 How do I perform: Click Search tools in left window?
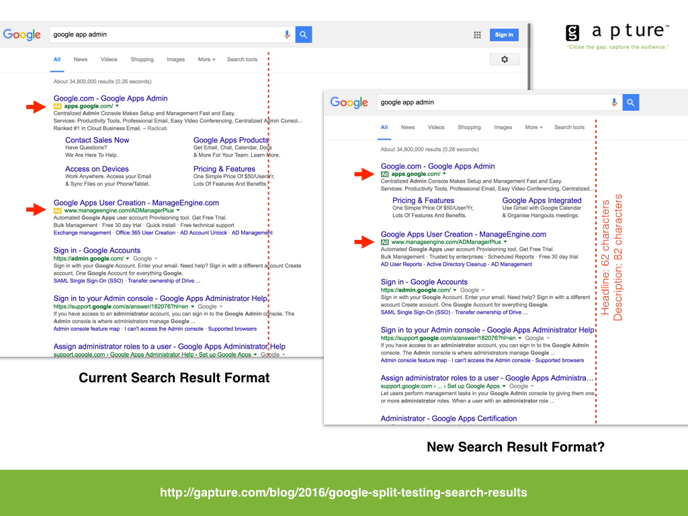pos(242,59)
